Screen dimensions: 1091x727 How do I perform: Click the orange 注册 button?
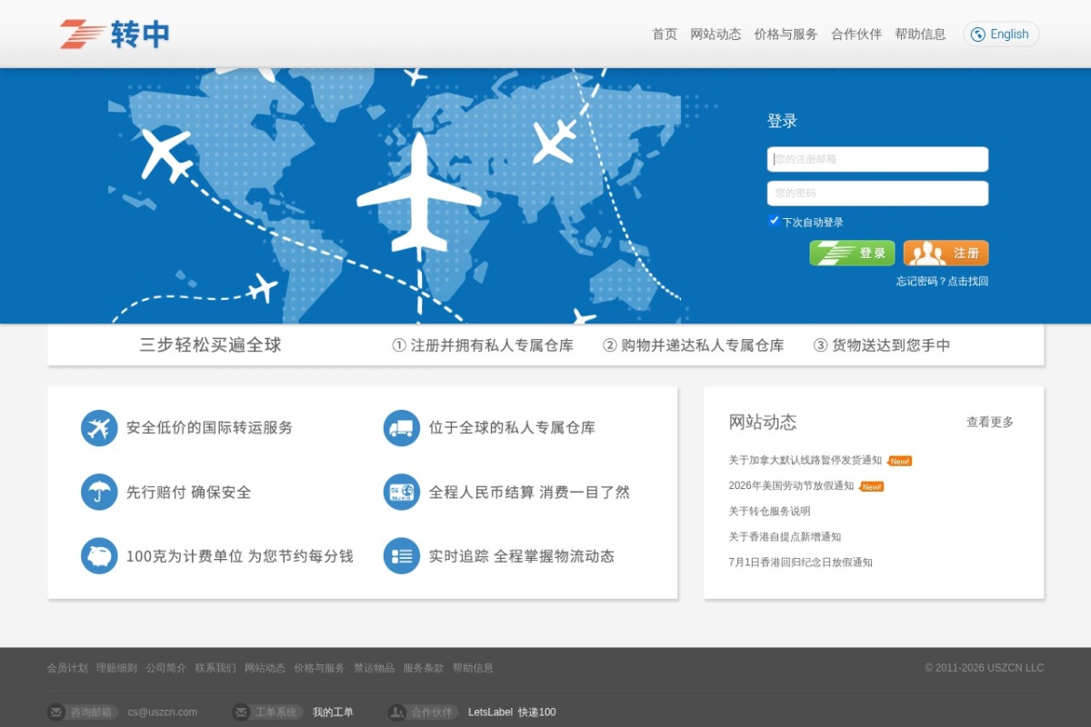pos(946,254)
